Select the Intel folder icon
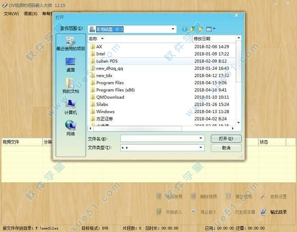The width and height of the screenshot is (297, 232). [x=93, y=54]
